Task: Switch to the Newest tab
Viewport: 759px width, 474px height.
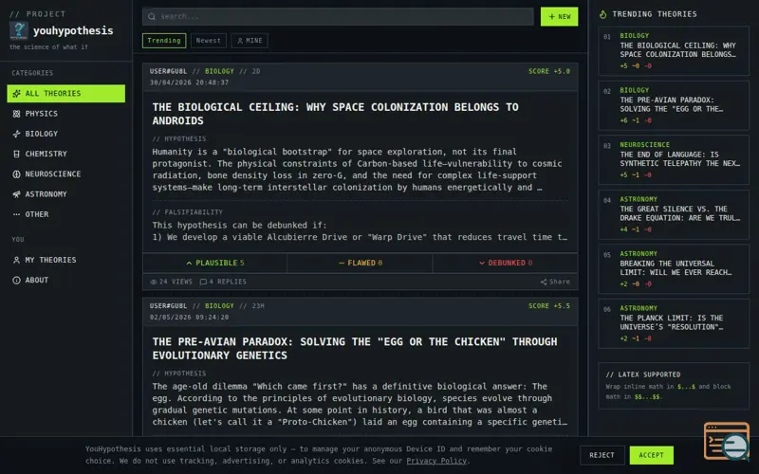Action: click(x=208, y=41)
